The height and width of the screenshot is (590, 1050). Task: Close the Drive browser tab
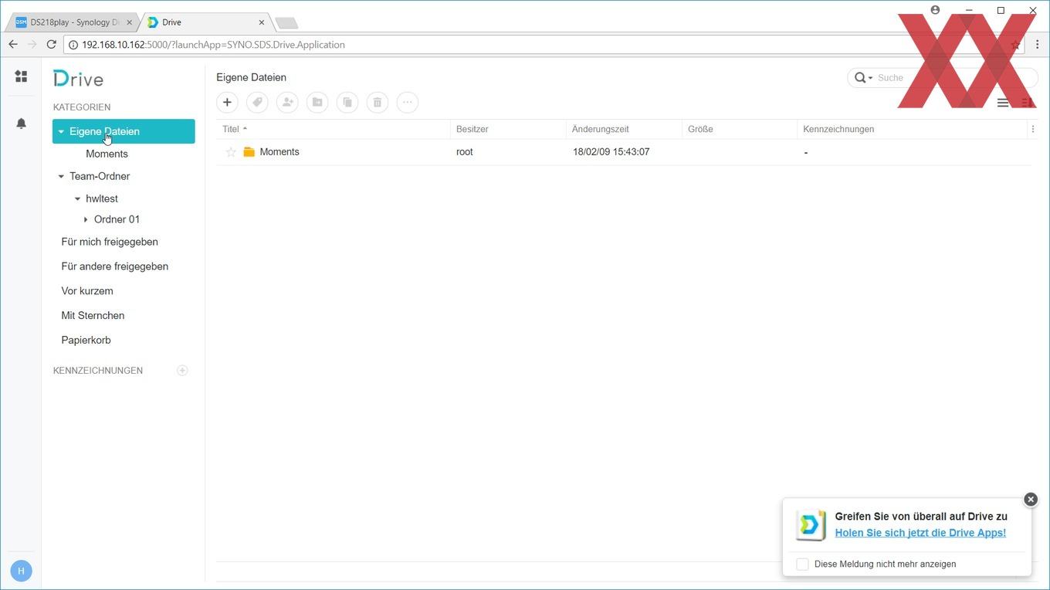261,22
